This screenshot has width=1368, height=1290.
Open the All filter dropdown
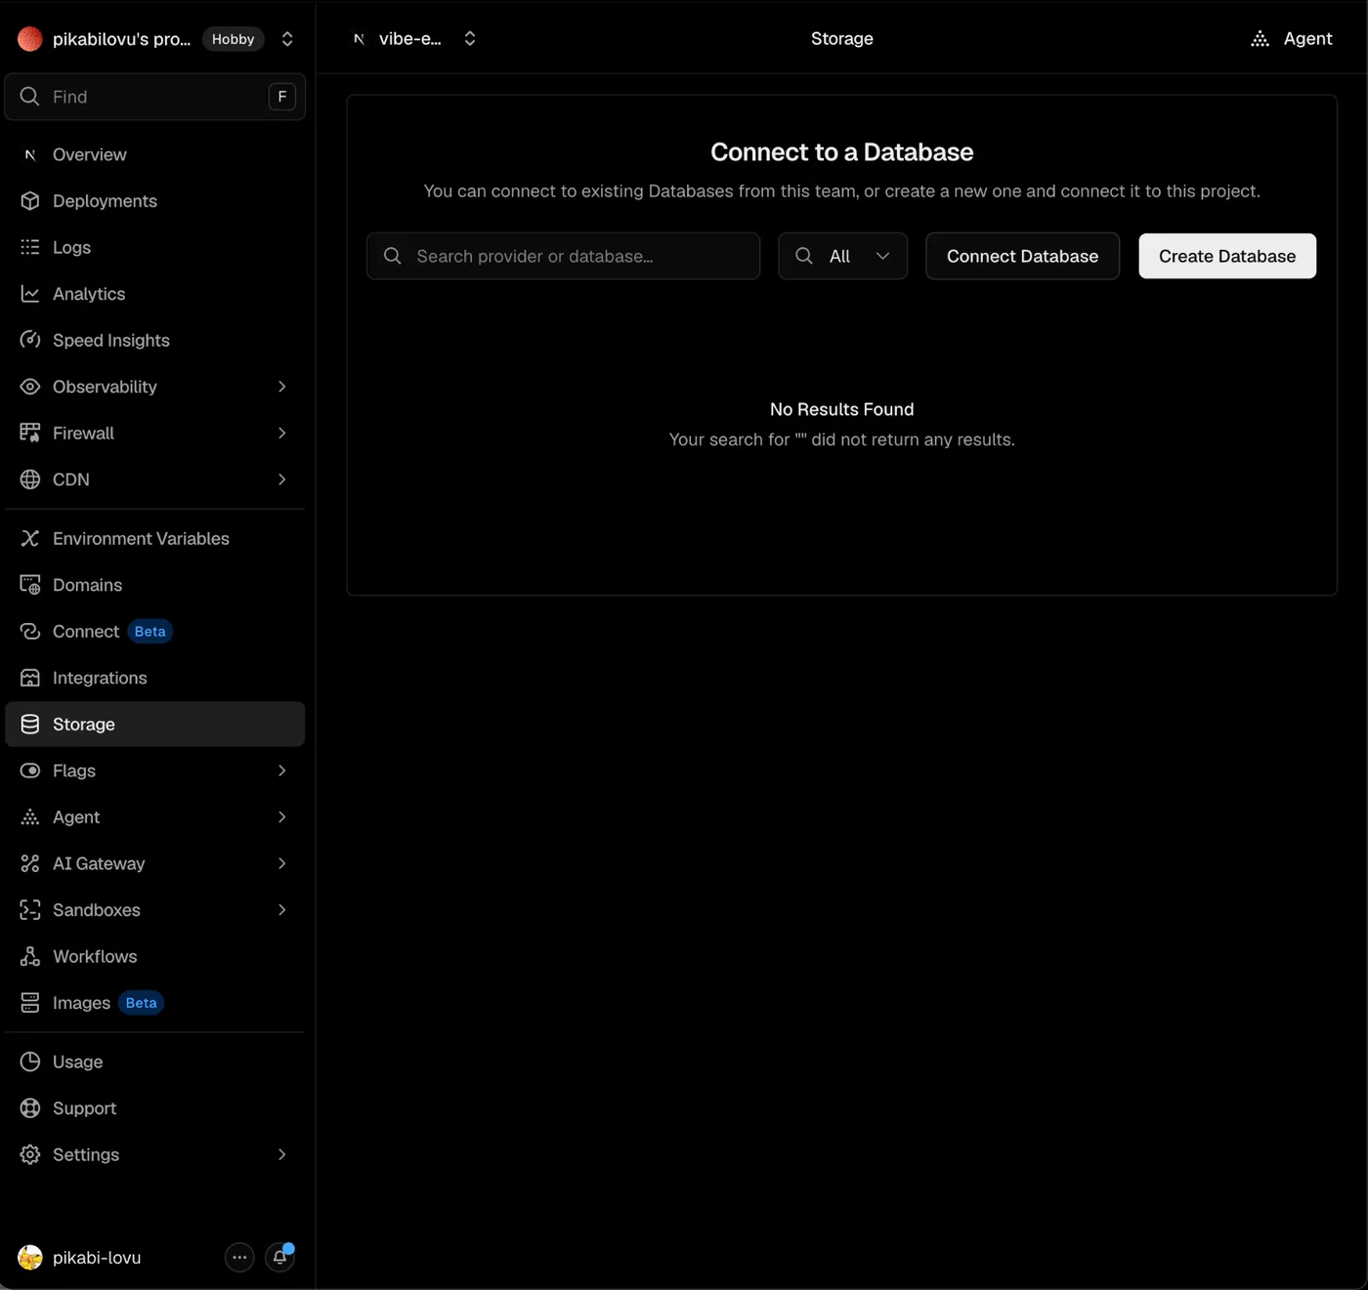point(842,256)
